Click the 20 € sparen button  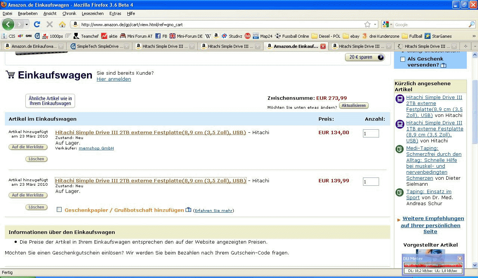click(365, 57)
